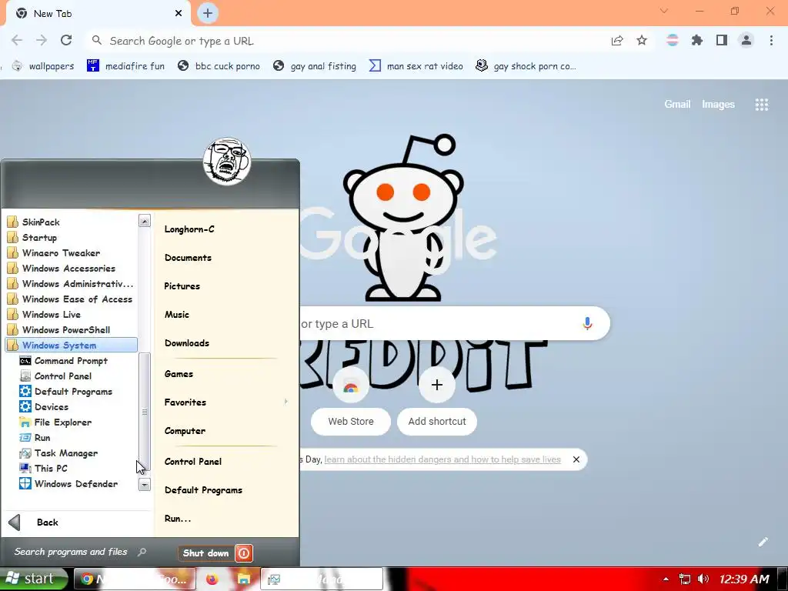Expand Windows Administrative Tools folder
Viewport: 788px width, 591px height.
click(72, 284)
